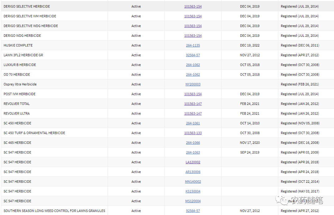Open the LA120002 registration link

click(193, 162)
